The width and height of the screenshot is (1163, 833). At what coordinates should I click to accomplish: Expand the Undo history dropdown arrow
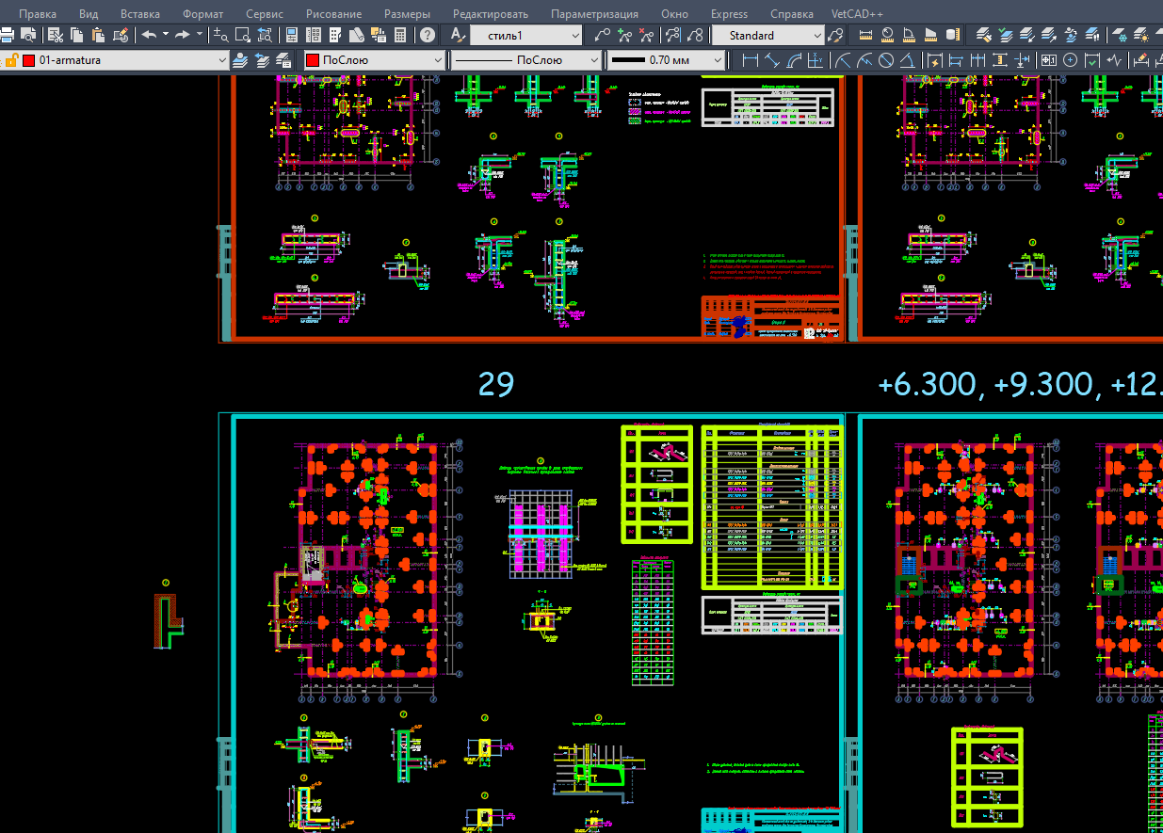165,34
